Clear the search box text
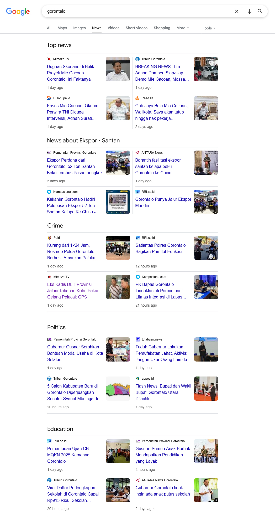This screenshot has height=526, width=275. (237, 11)
